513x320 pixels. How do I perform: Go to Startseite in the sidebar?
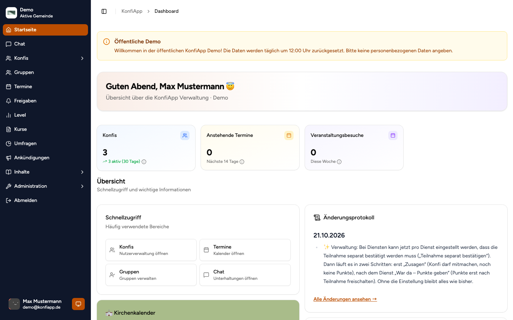click(x=45, y=30)
